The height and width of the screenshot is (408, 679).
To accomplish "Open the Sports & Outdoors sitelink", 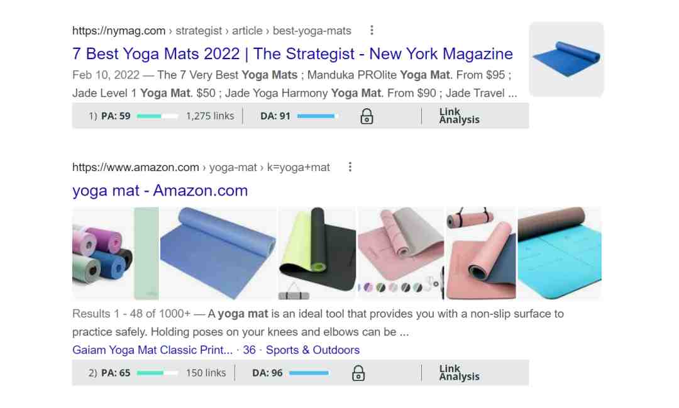I will (312, 350).
